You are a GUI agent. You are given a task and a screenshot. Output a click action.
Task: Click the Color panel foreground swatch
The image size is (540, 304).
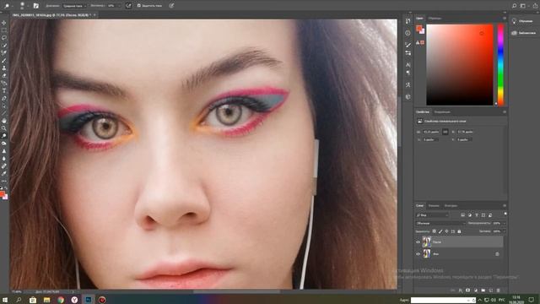pos(418,28)
